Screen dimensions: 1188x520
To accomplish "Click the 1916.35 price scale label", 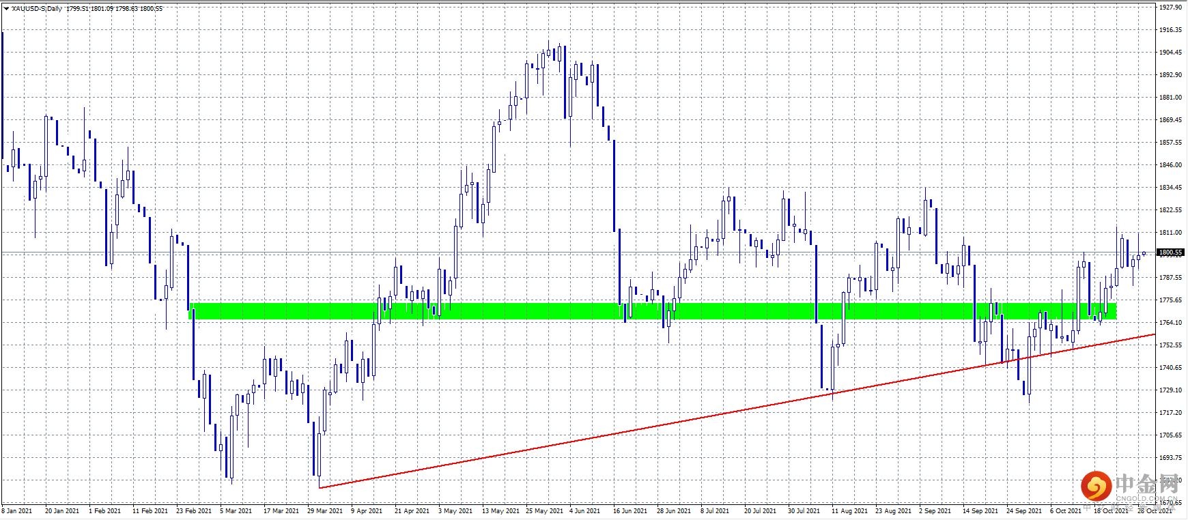I will pos(1170,30).
